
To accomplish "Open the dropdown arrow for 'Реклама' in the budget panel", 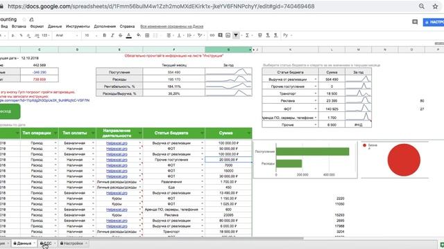I will (316, 100).
